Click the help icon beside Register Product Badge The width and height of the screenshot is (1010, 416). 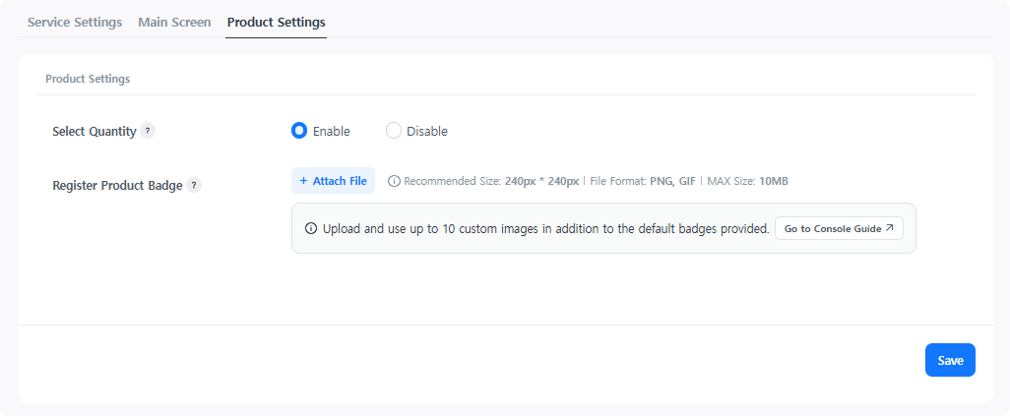click(194, 185)
